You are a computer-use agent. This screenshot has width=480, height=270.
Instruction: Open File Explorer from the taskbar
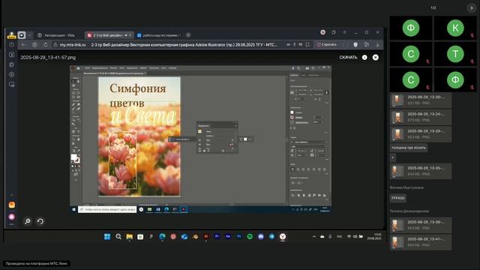click(x=129, y=237)
